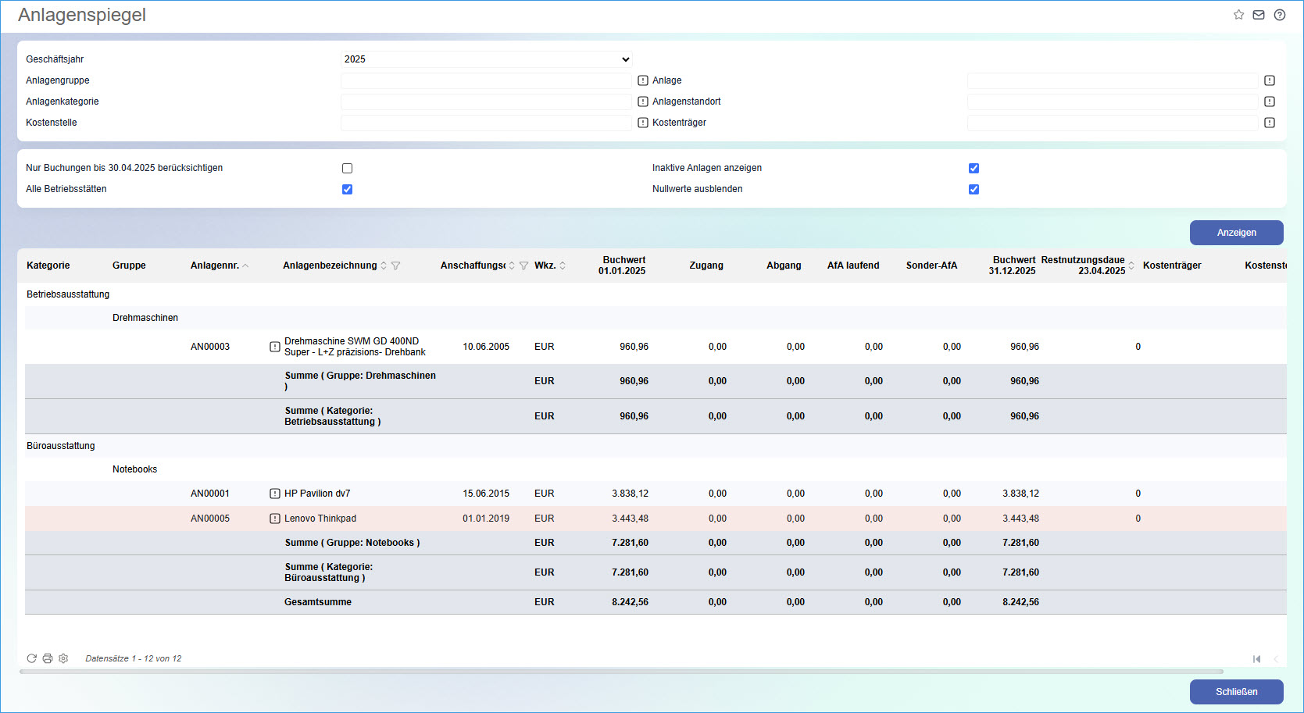Open table settings gear icon
Image resolution: width=1304 pixels, height=713 pixels.
[x=63, y=658]
